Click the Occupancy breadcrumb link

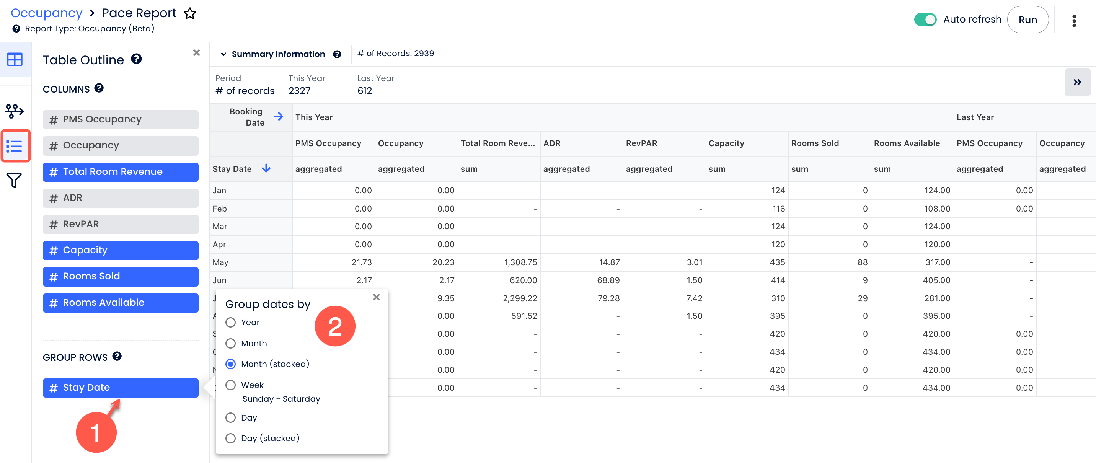pos(46,13)
